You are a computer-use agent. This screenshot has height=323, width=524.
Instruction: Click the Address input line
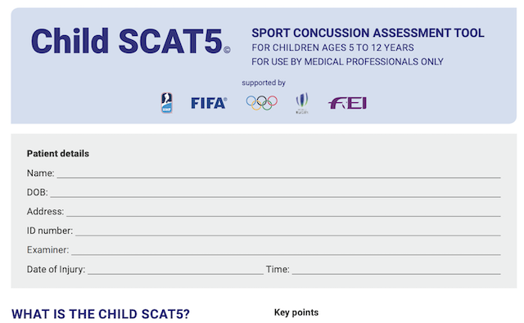pos(283,212)
